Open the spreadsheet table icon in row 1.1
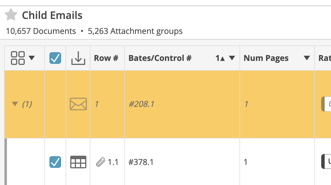Viewport: 331px width, 185px height. [x=78, y=162]
